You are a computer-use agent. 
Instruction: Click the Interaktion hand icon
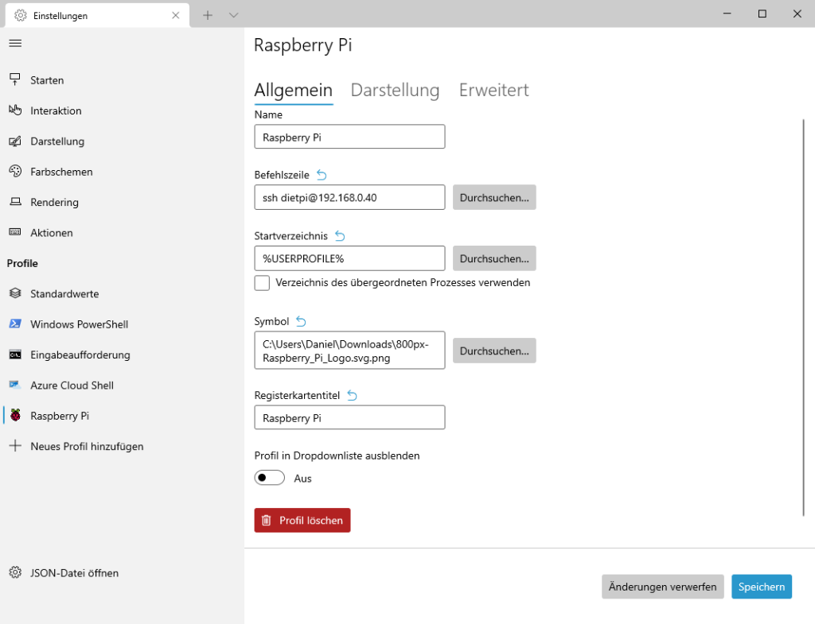tap(15, 110)
